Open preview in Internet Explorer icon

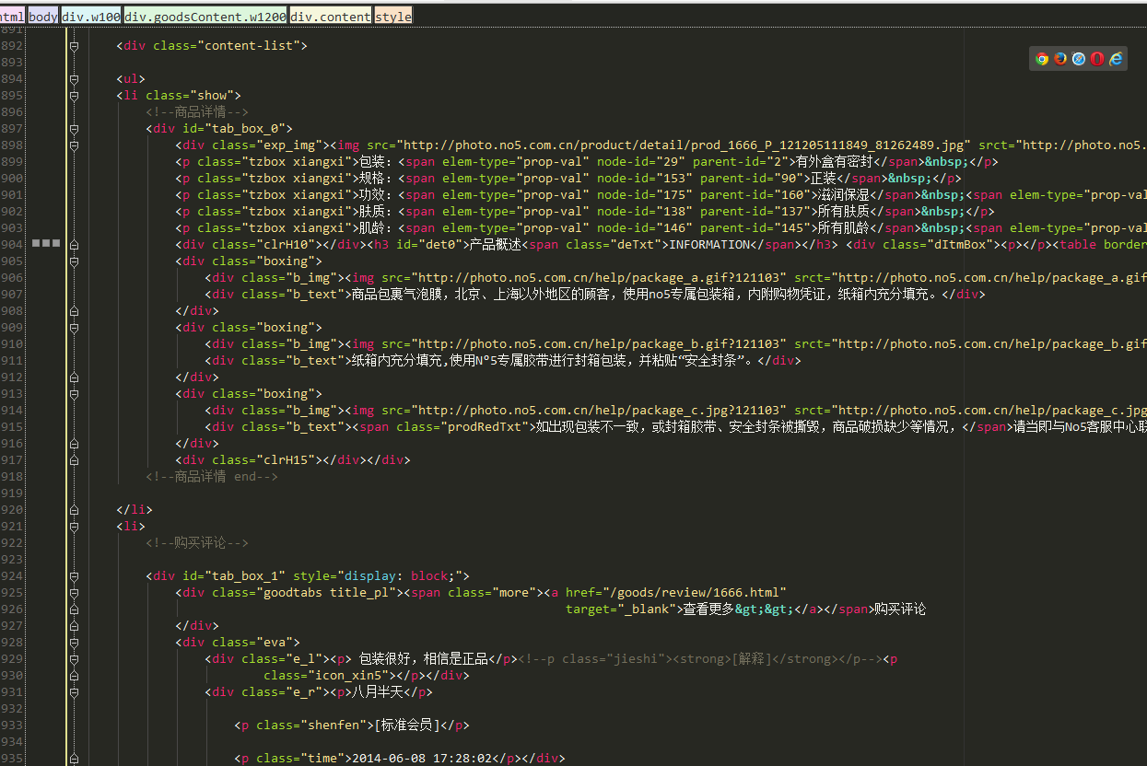click(1116, 59)
